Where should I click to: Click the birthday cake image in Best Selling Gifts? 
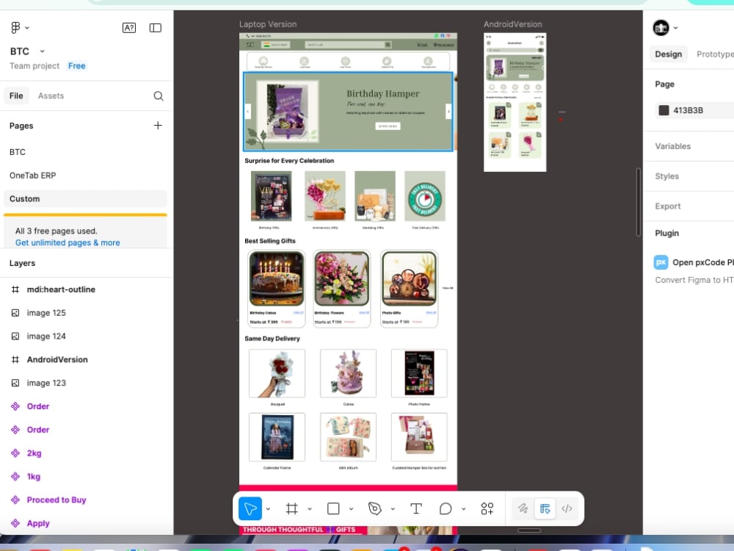[x=276, y=278]
